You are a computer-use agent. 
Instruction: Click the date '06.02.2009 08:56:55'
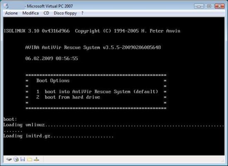click(52, 58)
